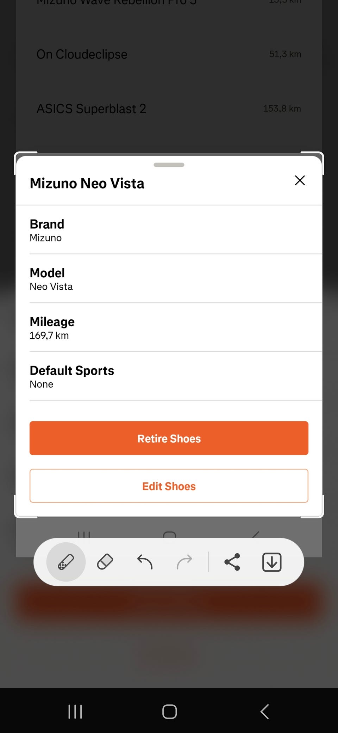Tap the Android recent apps button

(75, 712)
